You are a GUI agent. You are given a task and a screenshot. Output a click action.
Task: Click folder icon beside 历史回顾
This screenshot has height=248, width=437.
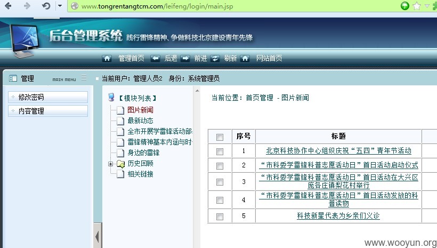click(120, 164)
